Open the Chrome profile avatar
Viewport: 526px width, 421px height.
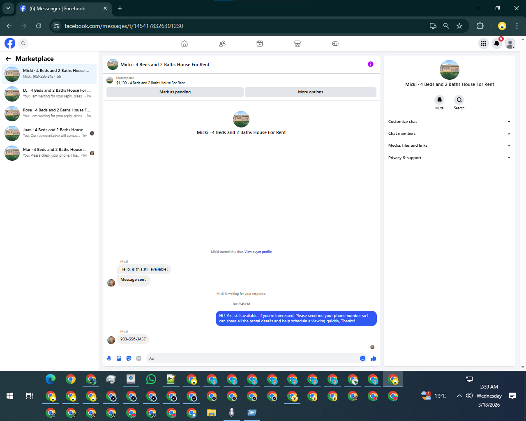pyautogui.click(x=502, y=26)
